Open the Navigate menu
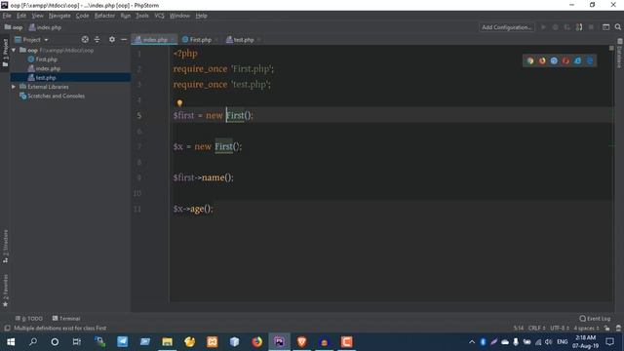Image resolution: width=624 pixels, height=351 pixels. [59, 16]
